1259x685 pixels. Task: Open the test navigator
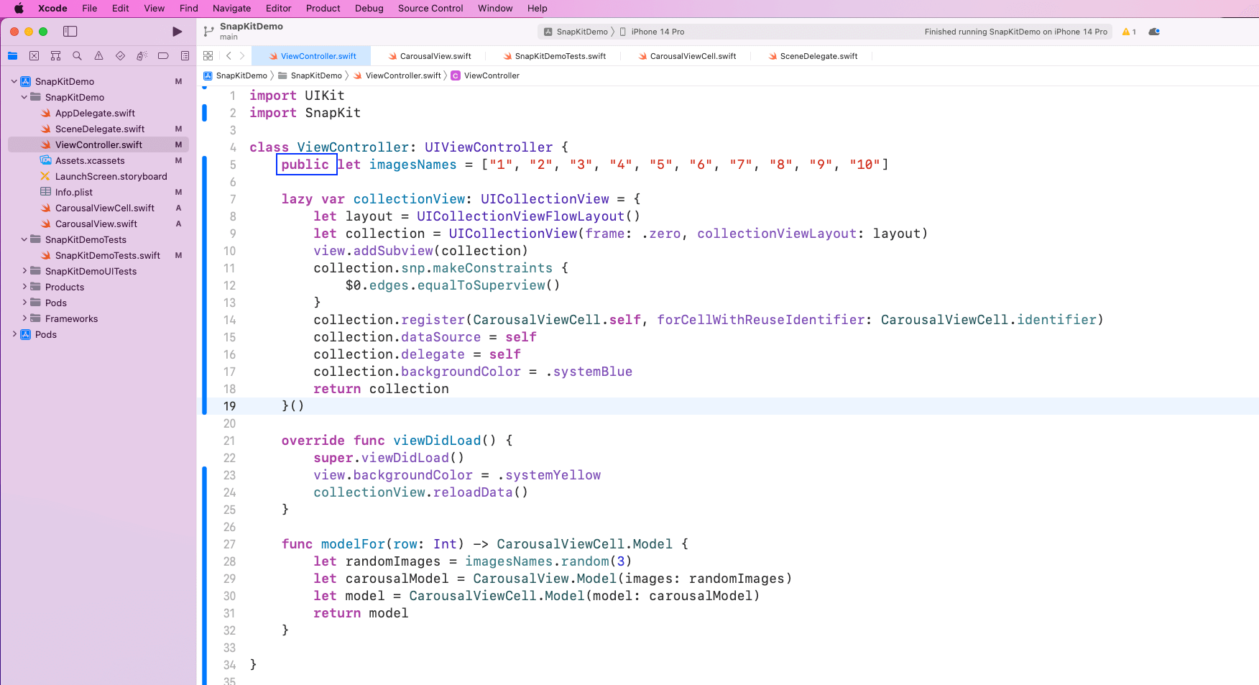(x=120, y=56)
